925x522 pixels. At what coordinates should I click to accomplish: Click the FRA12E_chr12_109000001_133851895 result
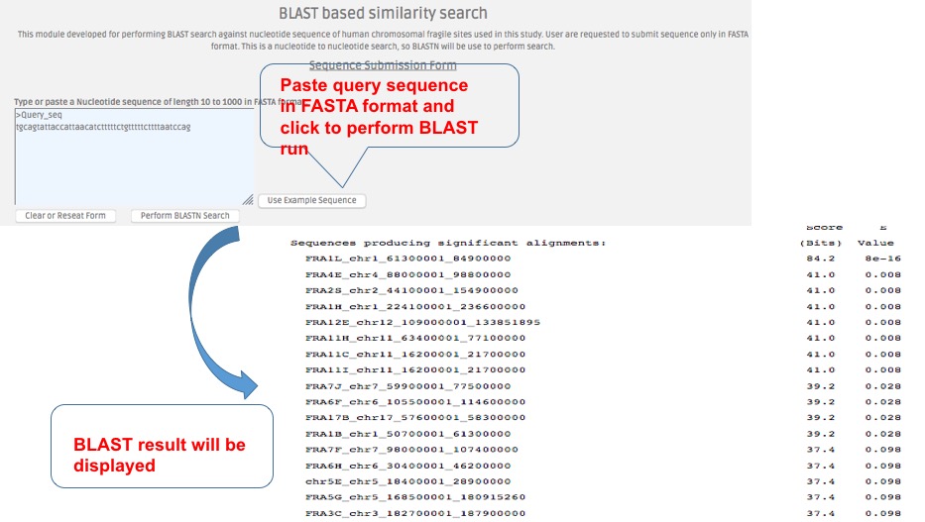(422, 323)
